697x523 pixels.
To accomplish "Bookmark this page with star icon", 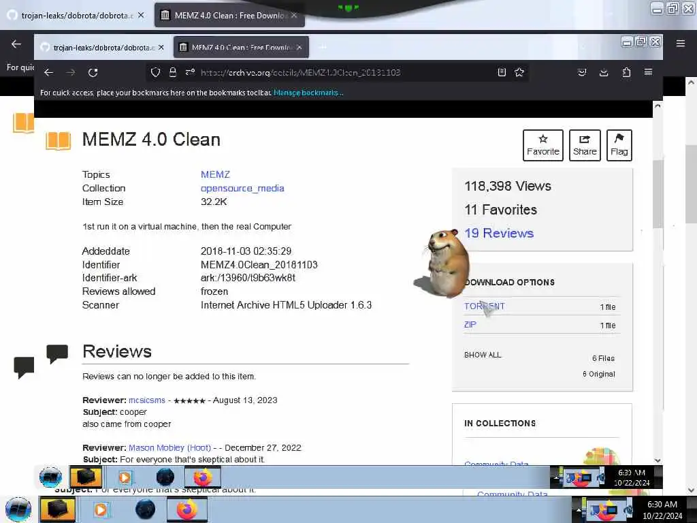I will 519,72.
